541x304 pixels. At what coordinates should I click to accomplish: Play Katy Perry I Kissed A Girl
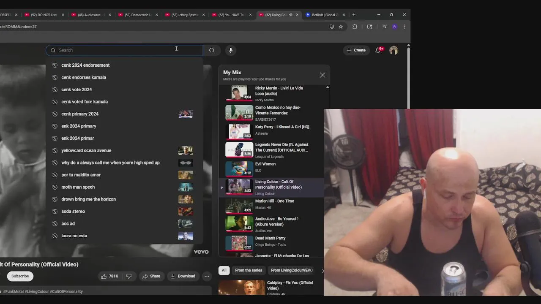tap(271, 131)
